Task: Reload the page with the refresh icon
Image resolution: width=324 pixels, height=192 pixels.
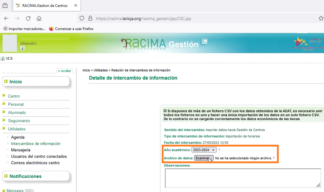Action: pyautogui.click(x=28, y=19)
